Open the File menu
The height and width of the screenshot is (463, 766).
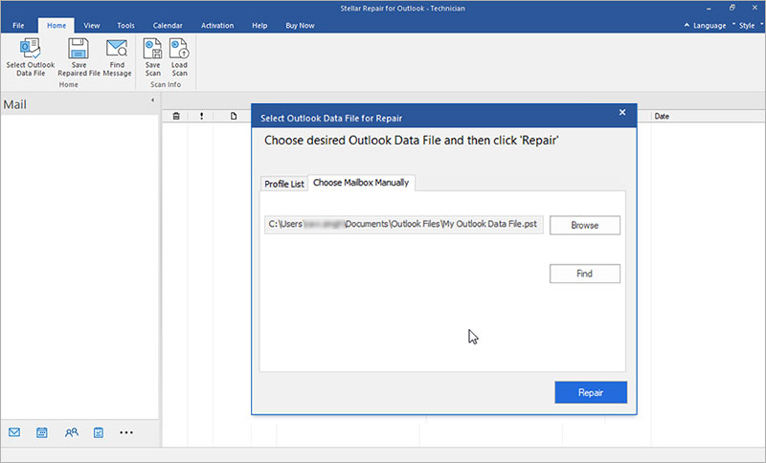point(18,26)
